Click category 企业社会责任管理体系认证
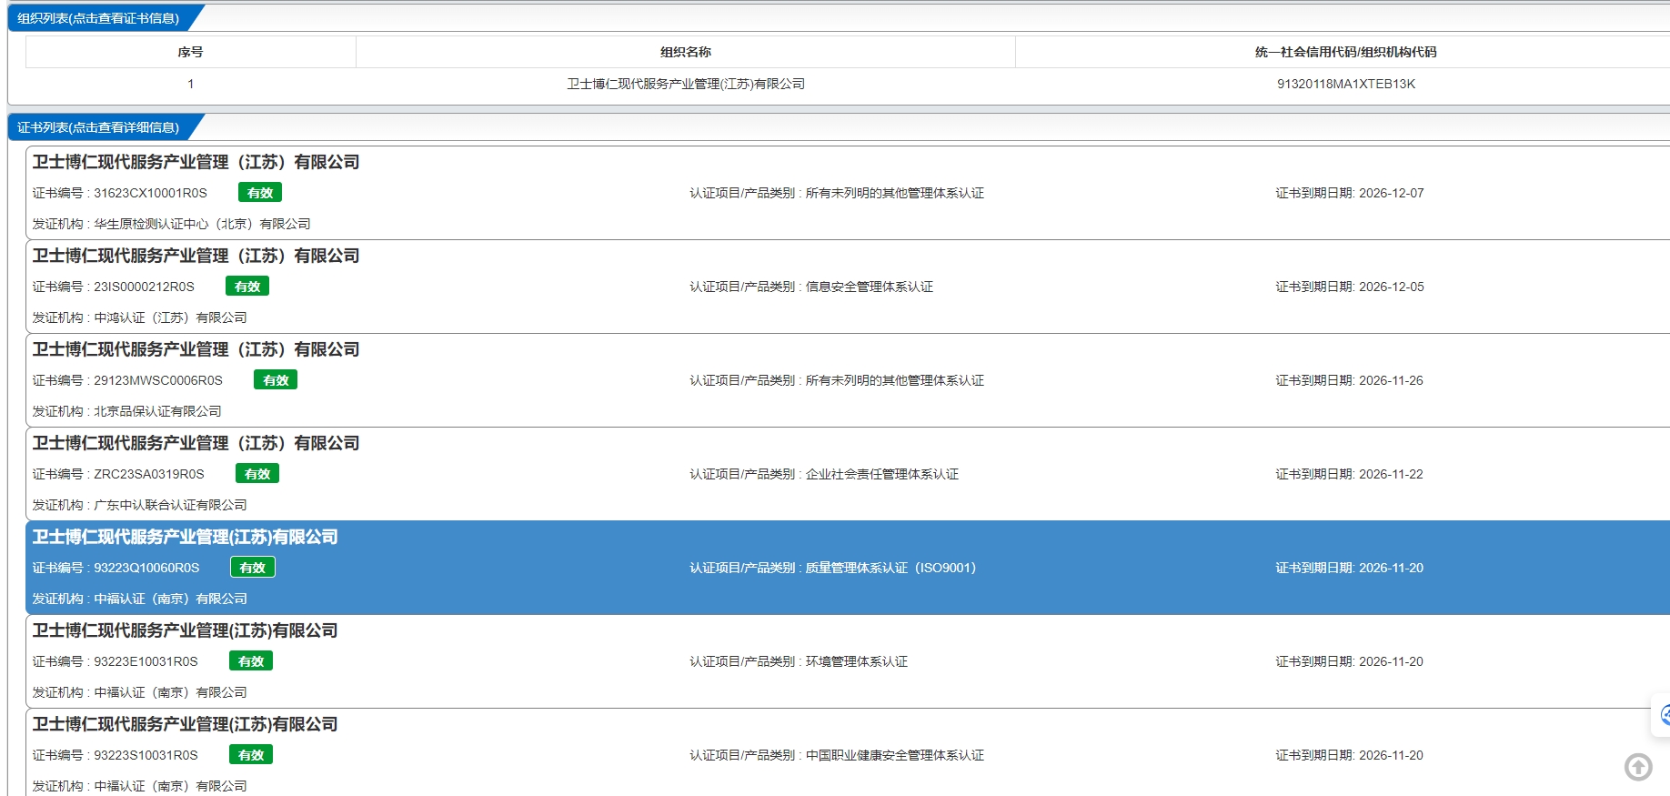 tap(882, 474)
